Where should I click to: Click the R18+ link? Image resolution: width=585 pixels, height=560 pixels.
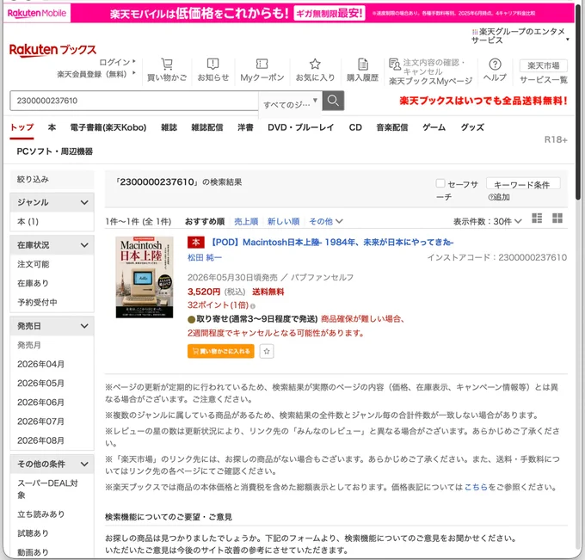[556, 139]
